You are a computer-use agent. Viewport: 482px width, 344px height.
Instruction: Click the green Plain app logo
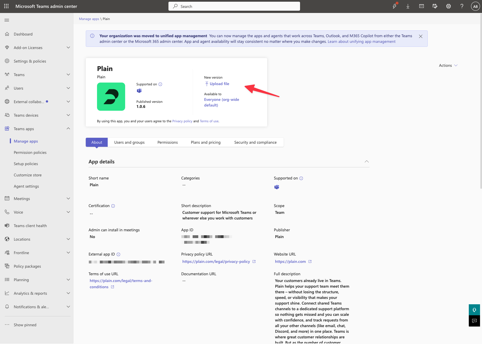111,97
